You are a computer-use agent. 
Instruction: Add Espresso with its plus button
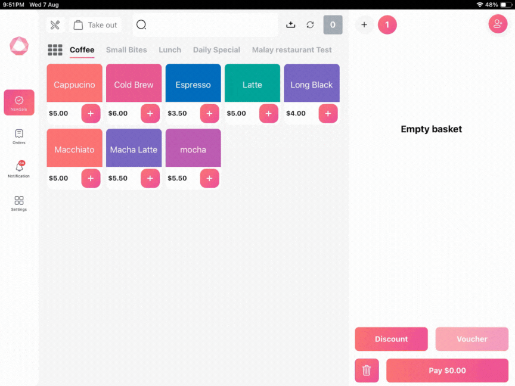point(209,113)
